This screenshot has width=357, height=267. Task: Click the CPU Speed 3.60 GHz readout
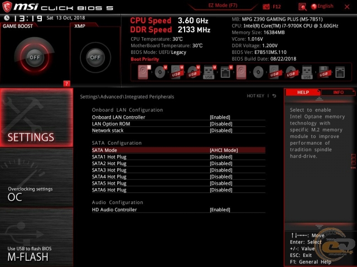click(x=169, y=21)
